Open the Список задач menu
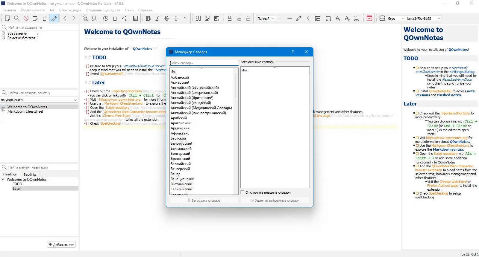Image resolution: width=479 pixels, height=257 pixels. pyautogui.click(x=70, y=10)
